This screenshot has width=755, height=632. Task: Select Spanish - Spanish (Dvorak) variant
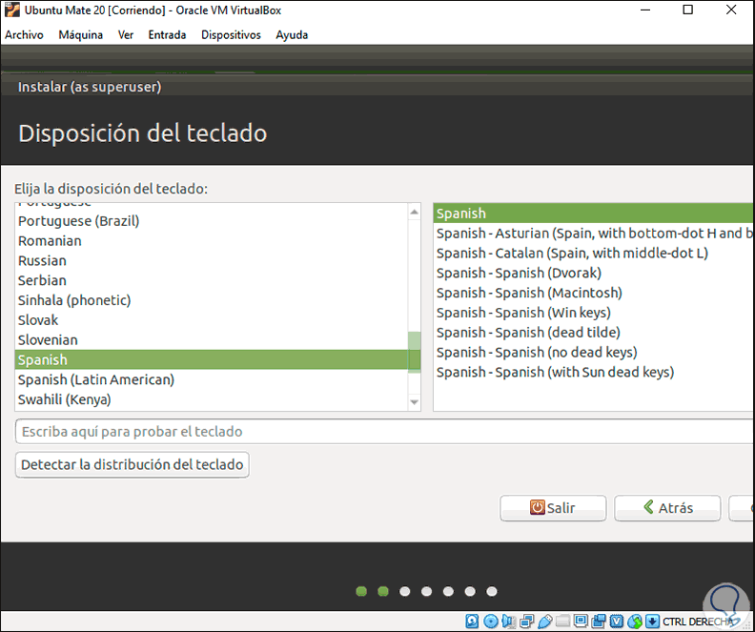(594, 273)
